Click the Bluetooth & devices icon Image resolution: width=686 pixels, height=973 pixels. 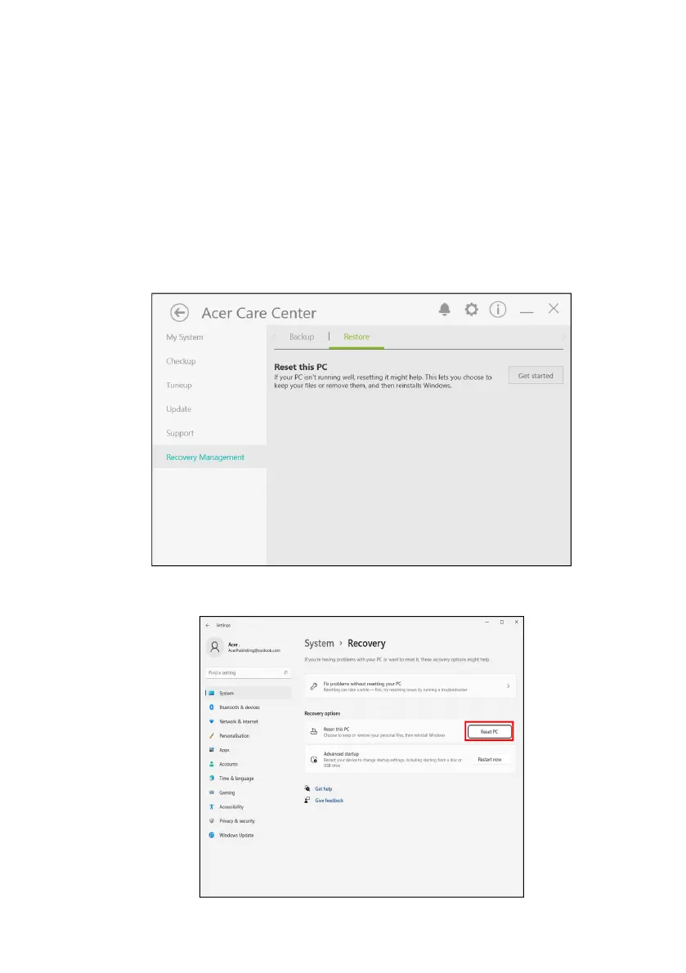(212, 707)
